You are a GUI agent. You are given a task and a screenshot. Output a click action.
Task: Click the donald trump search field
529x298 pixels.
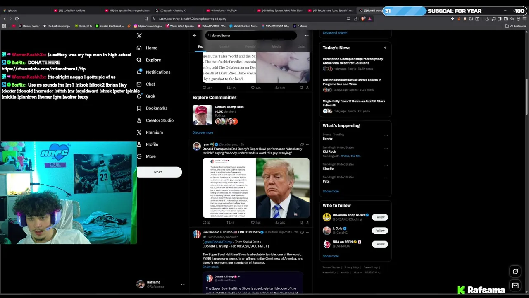(x=251, y=36)
